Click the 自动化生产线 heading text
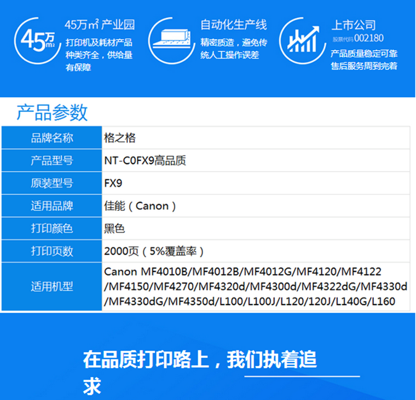This screenshot has height=400, width=416. coord(233,25)
